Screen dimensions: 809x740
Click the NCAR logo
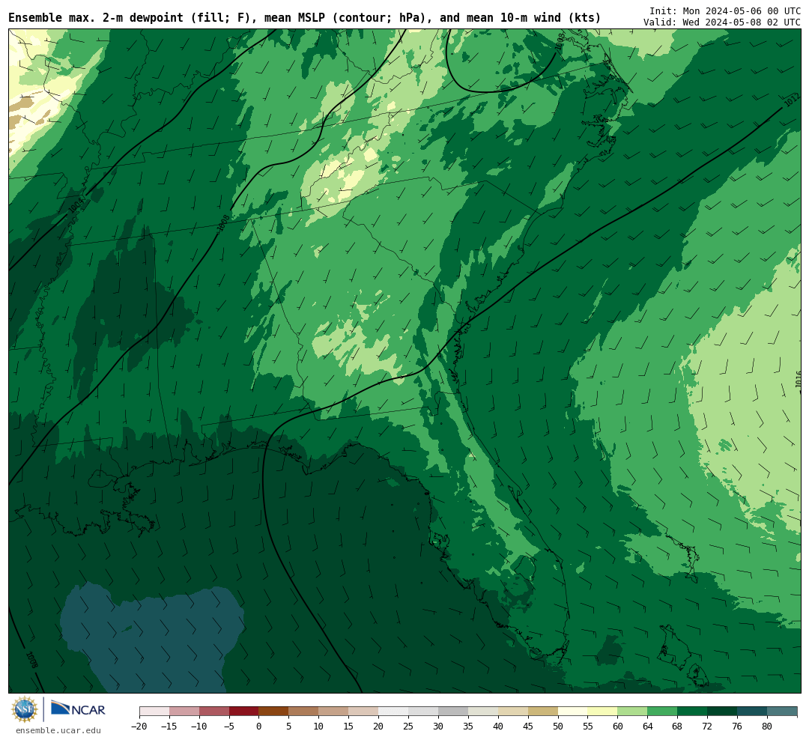pyautogui.click(x=78, y=709)
